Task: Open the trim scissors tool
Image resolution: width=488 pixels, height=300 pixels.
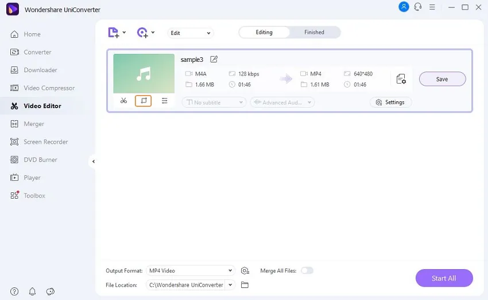Action: click(x=123, y=101)
